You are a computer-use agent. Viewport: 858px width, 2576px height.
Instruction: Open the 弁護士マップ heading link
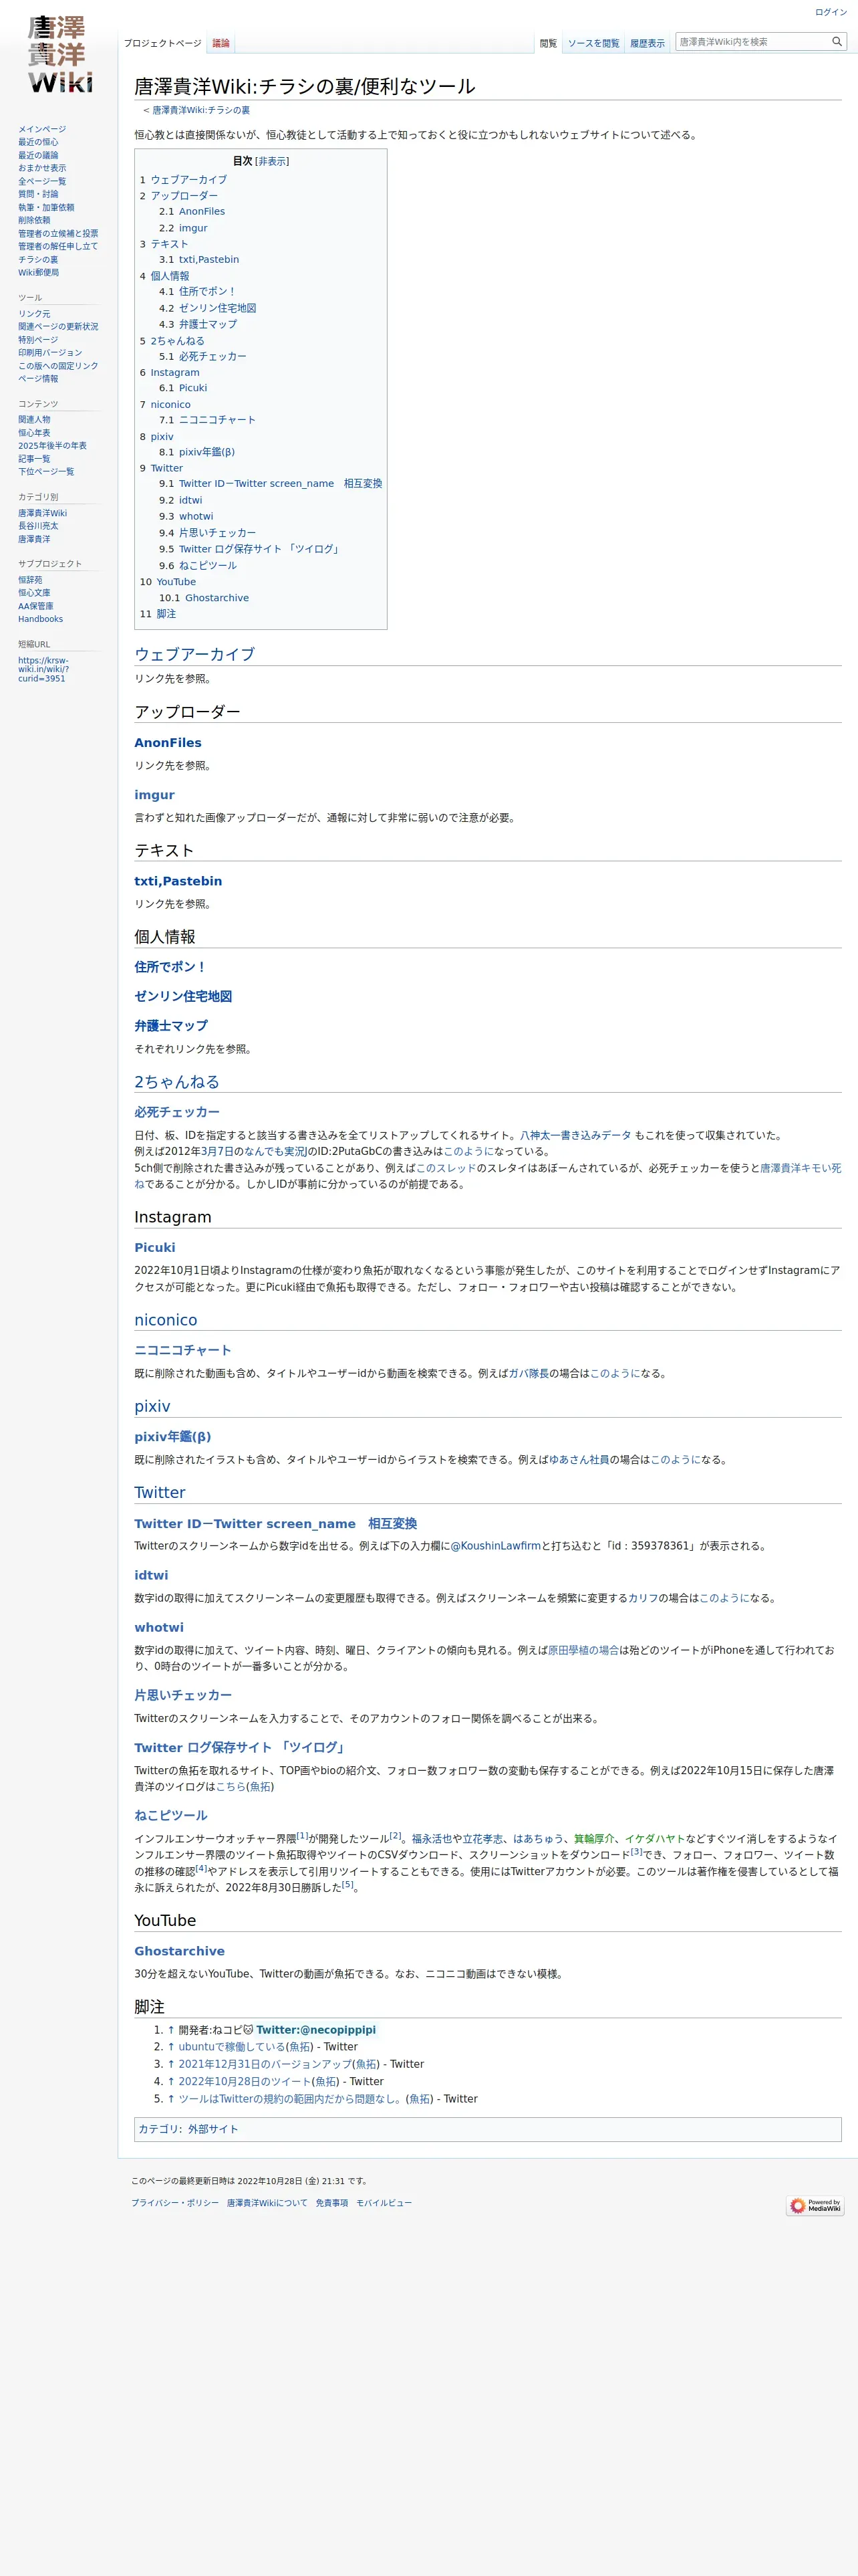coord(172,1026)
